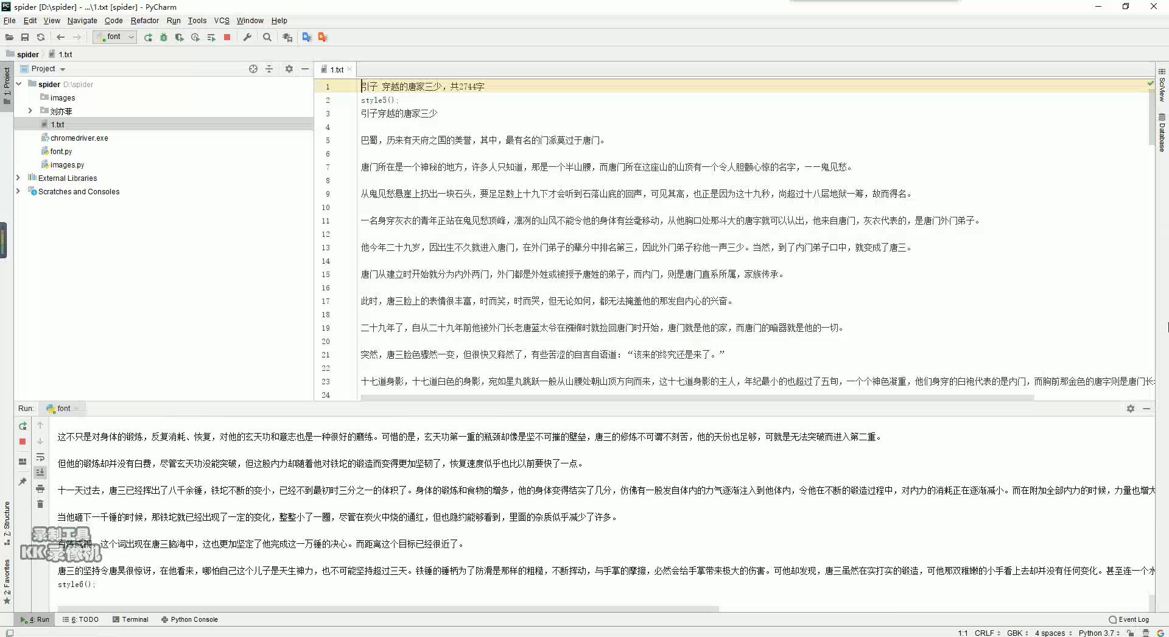Open Settings via the wrench icon

click(x=247, y=37)
